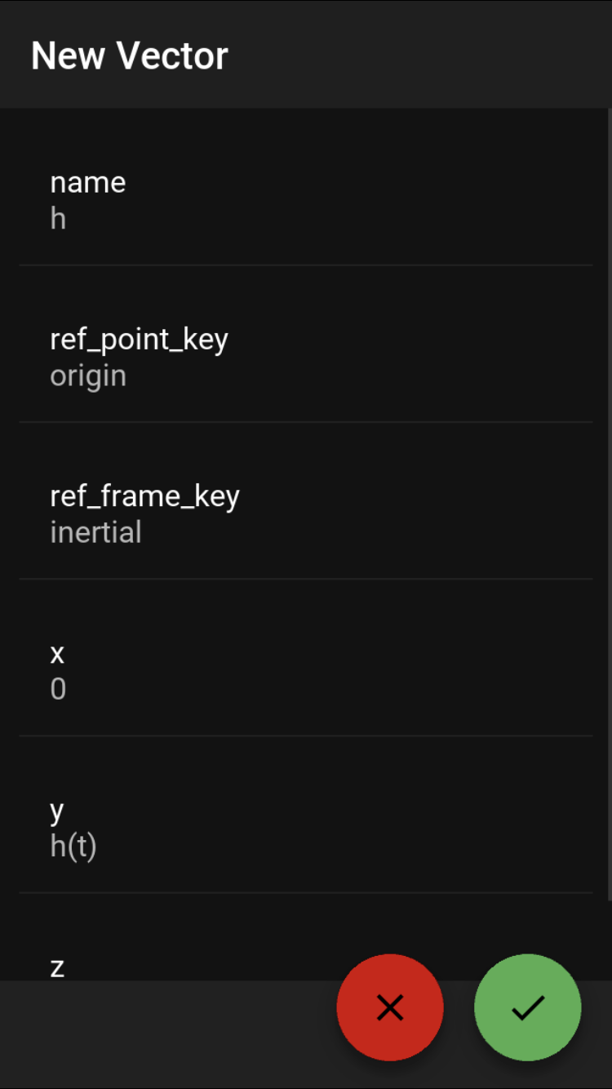Select the x value "0"

pos(58,690)
